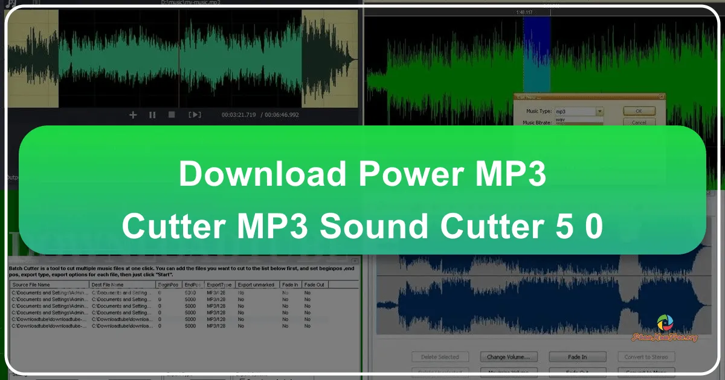Toggle Export unmarked to Yes for first row
725x380 pixels.
(240, 292)
